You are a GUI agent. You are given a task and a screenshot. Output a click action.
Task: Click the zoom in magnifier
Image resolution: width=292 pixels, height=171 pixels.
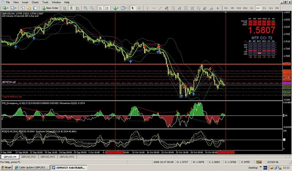[85, 8]
